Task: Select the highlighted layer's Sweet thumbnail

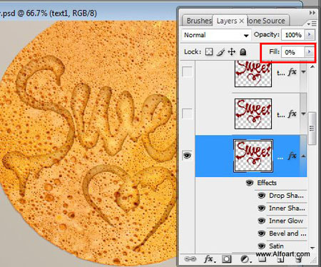Action: 253,156
